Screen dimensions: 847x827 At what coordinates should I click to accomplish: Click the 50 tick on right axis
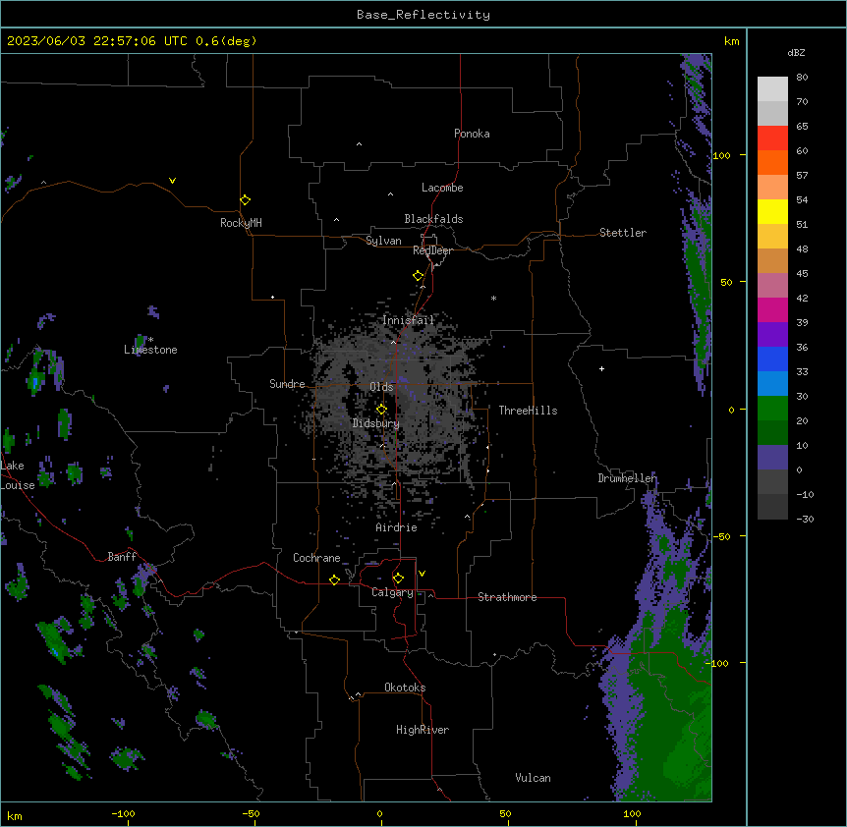[726, 282]
